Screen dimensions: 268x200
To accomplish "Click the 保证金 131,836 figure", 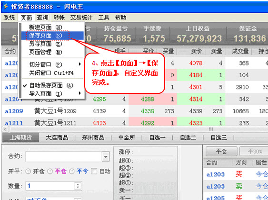I will click(250, 38).
